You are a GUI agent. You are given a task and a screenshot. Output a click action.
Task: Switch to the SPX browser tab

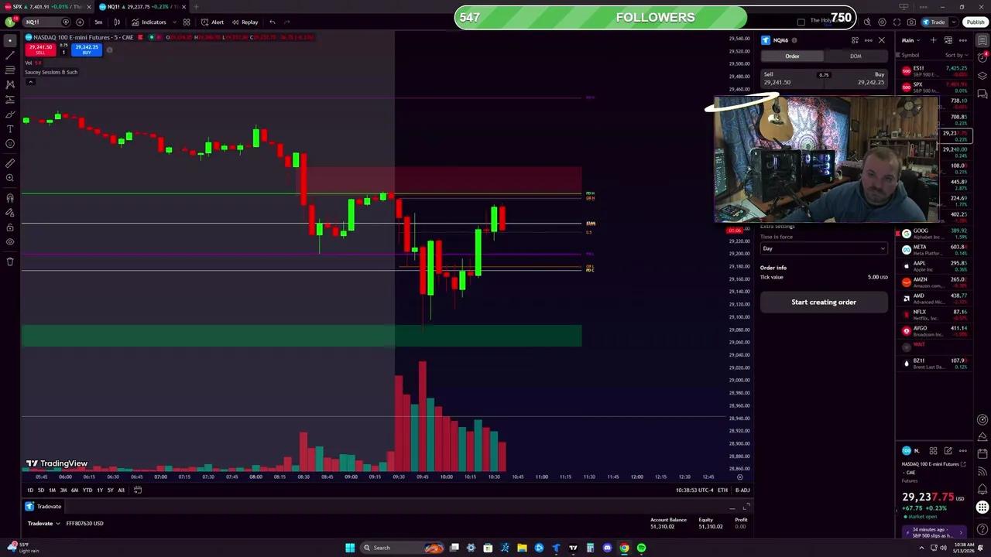(x=46, y=7)
